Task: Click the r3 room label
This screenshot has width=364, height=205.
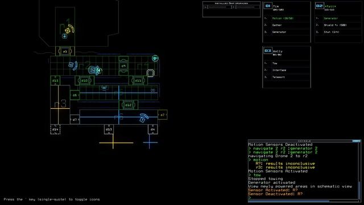Action: pyautogui.click(x=60, y=104)
